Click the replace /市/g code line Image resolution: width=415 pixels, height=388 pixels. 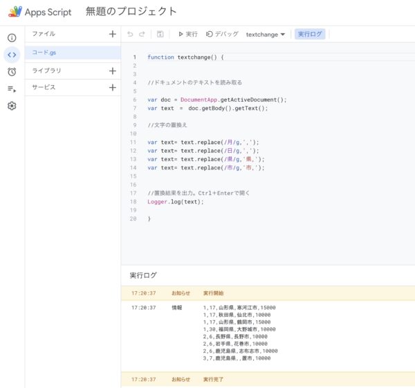point(206,168)
